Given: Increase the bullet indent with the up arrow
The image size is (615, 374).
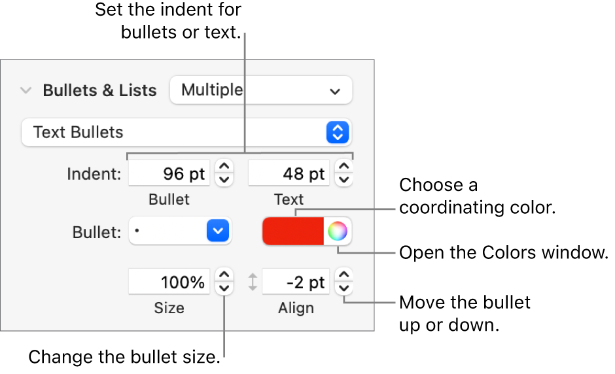Looking at the screenshot, I should (x=224, y=167).
